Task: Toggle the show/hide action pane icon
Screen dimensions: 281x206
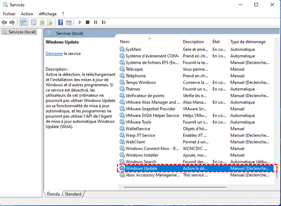Action: (x=69, y=22)
